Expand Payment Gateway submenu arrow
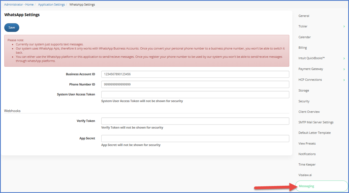This screenshot has height=193, width=349. (344, 69)
